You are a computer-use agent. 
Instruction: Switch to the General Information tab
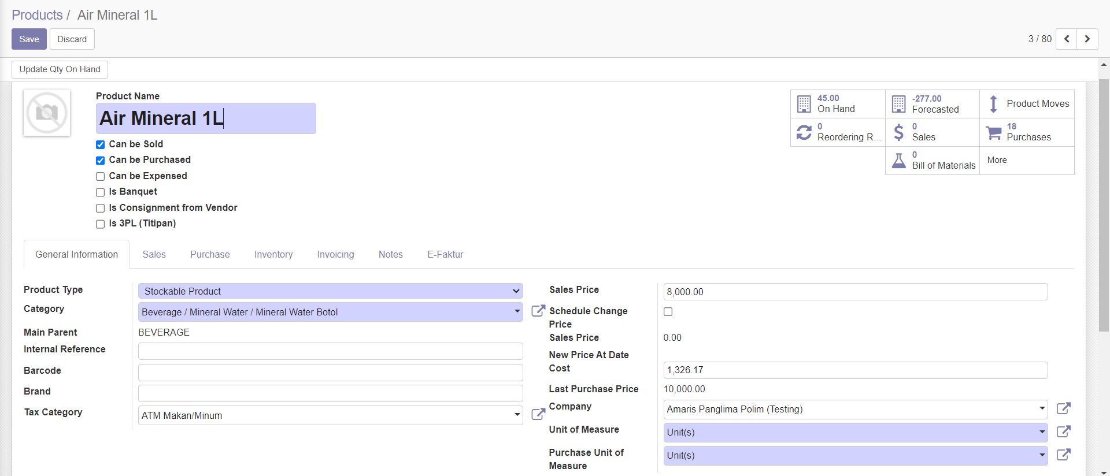(76, 254)
